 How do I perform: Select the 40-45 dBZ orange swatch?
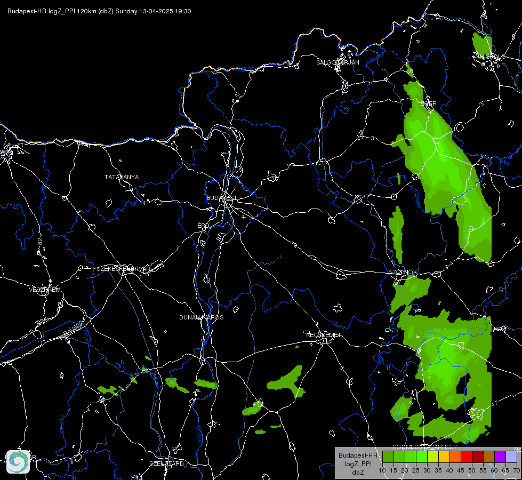coord(455,457)
